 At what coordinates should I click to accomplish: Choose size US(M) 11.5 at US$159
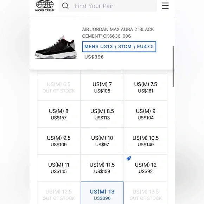pyautogui.click(x=102, y=168)
